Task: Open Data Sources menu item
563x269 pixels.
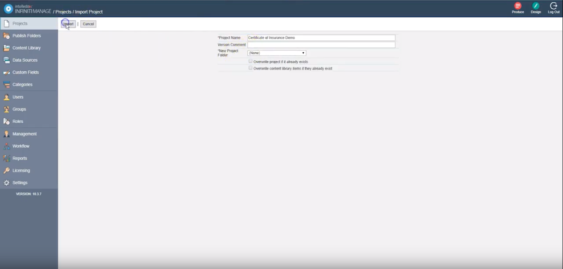Action: click(29, 60)
